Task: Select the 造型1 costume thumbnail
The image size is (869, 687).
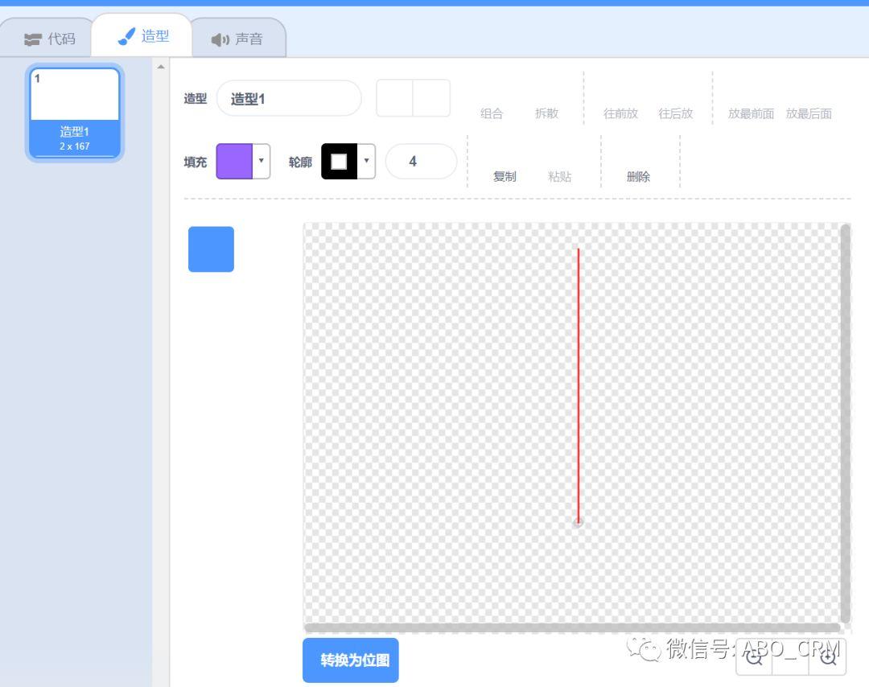Action: (x=75, y=113)
